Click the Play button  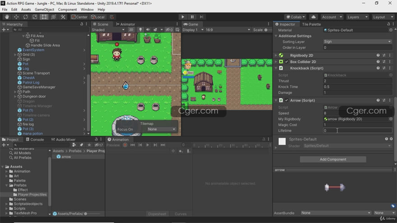pyautogui.click(x=183, y=17)
